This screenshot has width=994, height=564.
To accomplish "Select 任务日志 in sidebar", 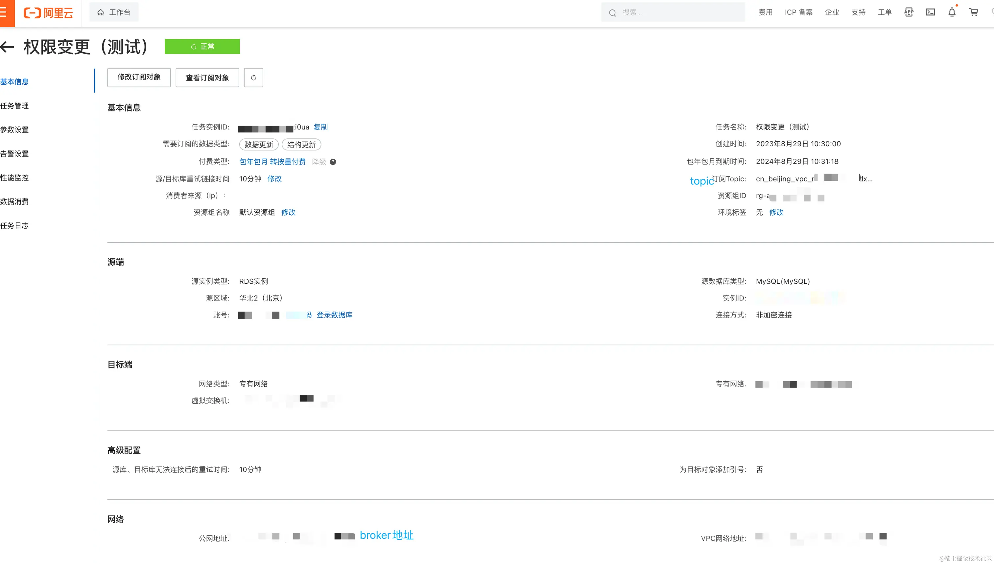I will (x=15, y=226).
